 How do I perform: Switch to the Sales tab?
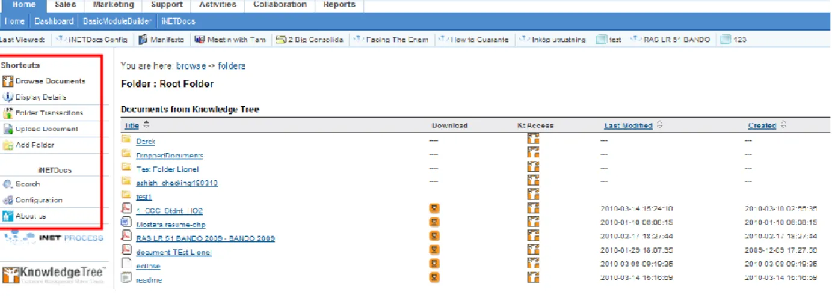coord(65,5)
